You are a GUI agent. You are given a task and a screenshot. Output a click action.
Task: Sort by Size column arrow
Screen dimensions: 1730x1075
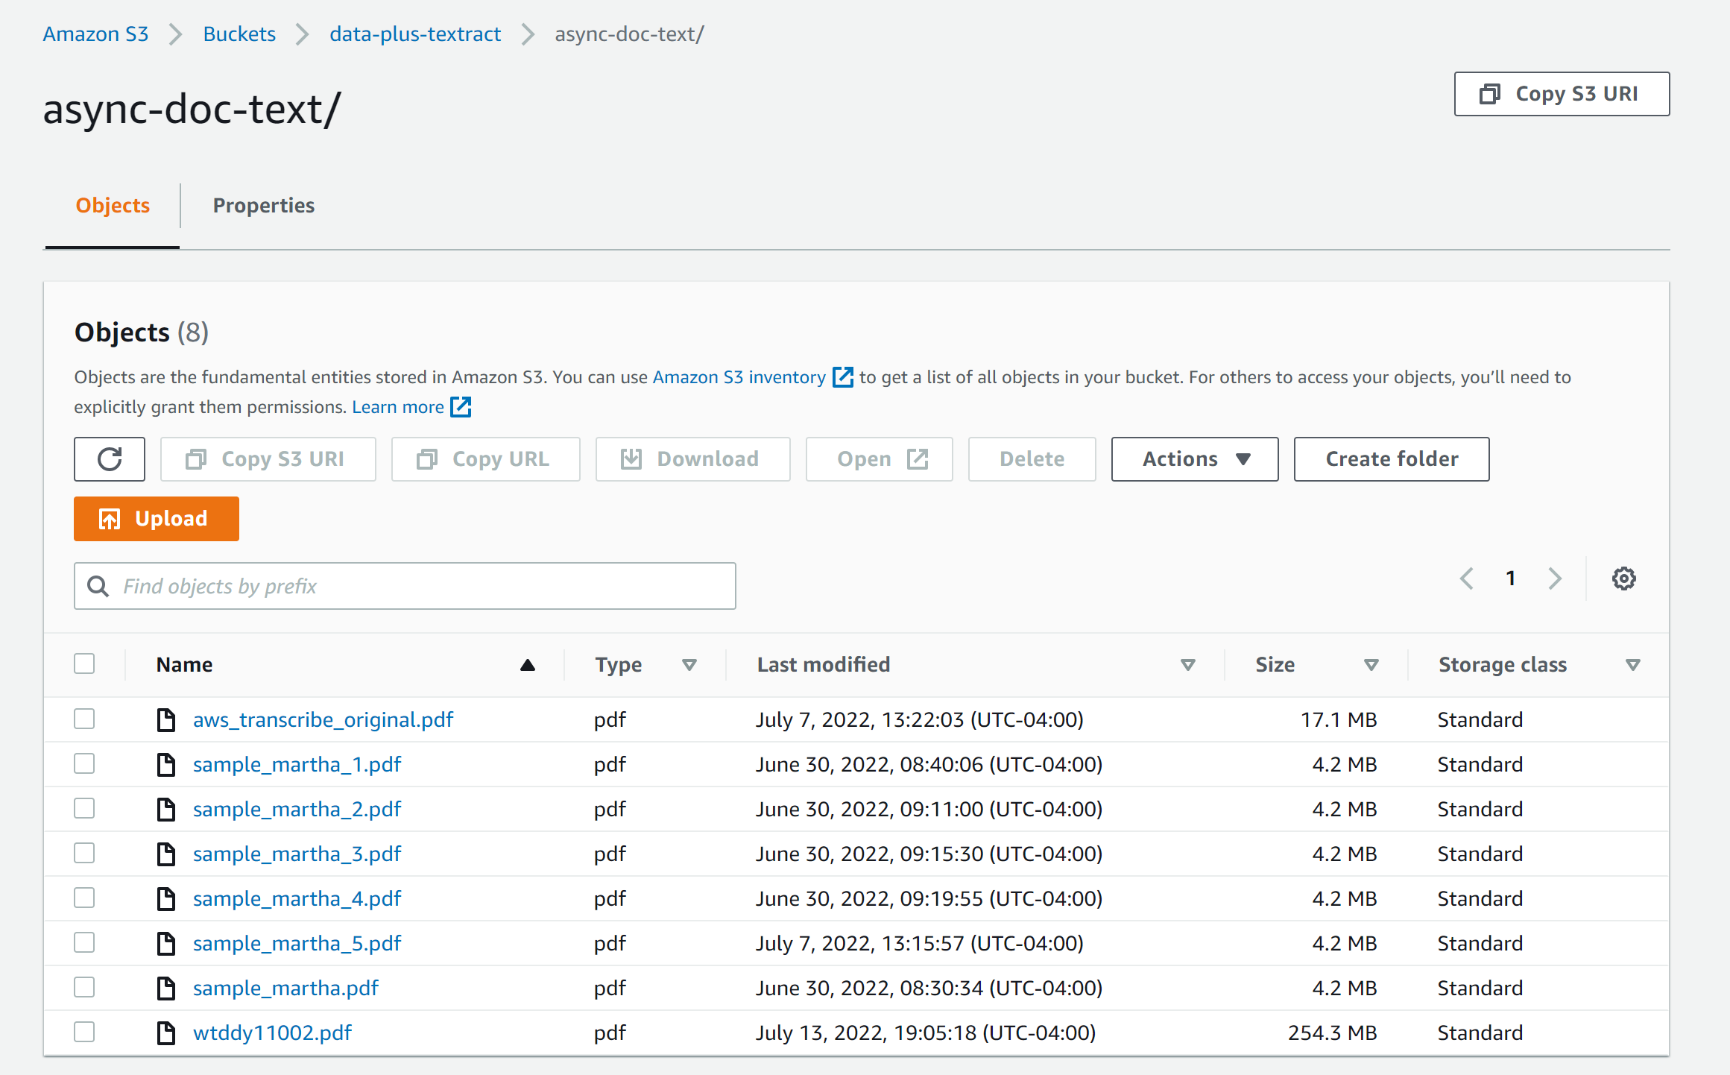tap(1371, 665)
